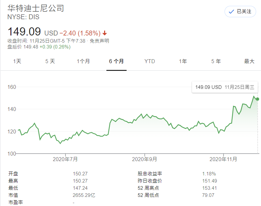Click the green end-point dot on chart
261x206 pixels.
coord(257,99)
